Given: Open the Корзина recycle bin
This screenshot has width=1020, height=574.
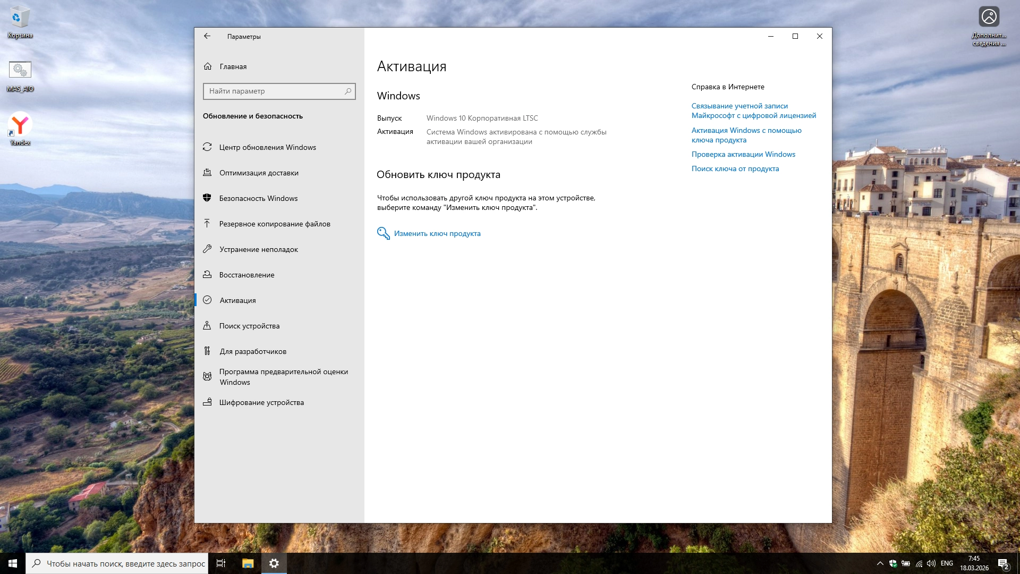Looking at the screenshot, I should tap(20, 21).
